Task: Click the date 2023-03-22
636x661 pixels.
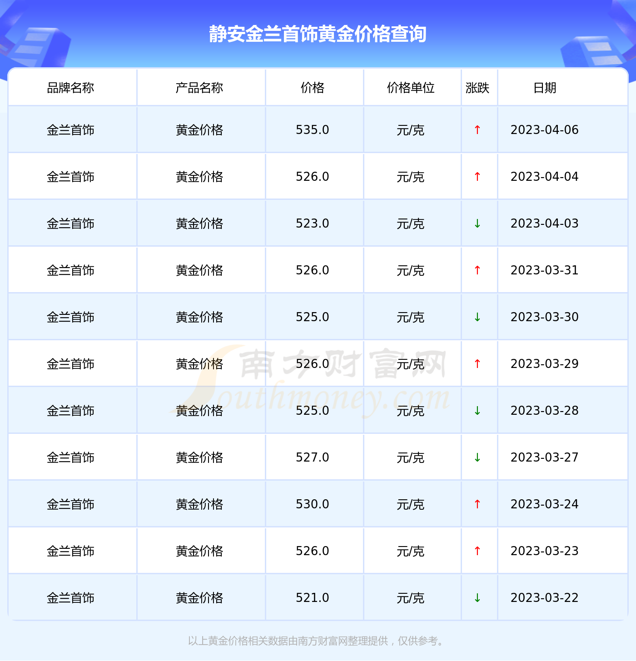Action: 545,598
